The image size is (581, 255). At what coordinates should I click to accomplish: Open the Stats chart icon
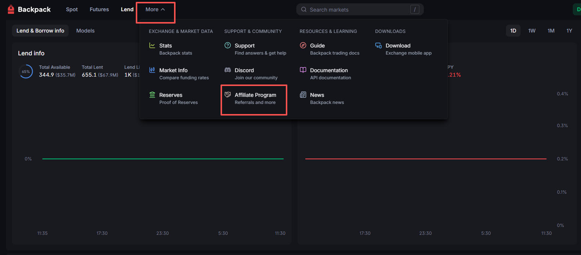(x=152, y=46)
